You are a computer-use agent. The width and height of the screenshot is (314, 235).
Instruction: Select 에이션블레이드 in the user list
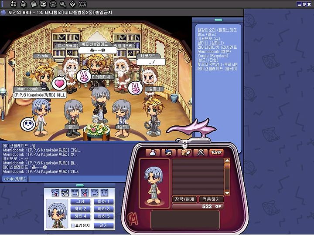click(x=217, y=69)
